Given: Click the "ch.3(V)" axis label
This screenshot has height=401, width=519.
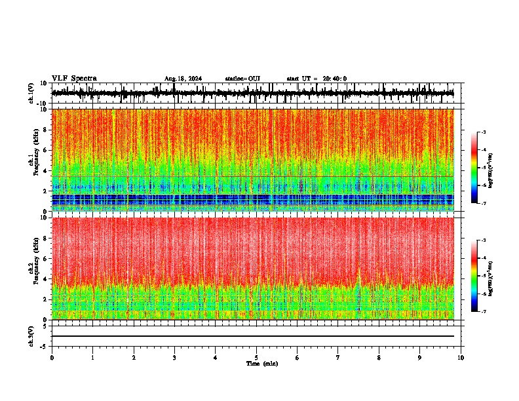Looking at the screenshot, I should click(31, 336).
